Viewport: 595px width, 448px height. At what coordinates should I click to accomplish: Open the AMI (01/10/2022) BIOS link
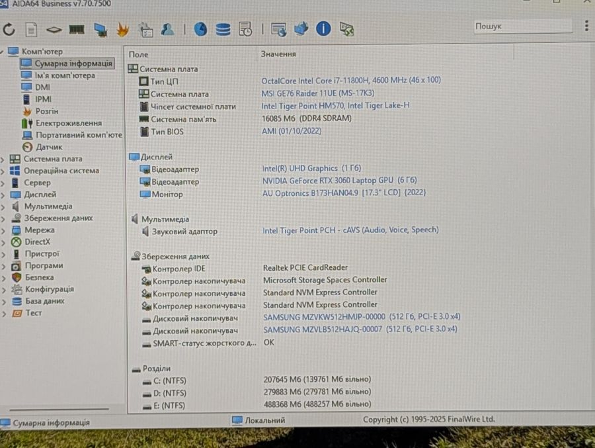point(292,131)
